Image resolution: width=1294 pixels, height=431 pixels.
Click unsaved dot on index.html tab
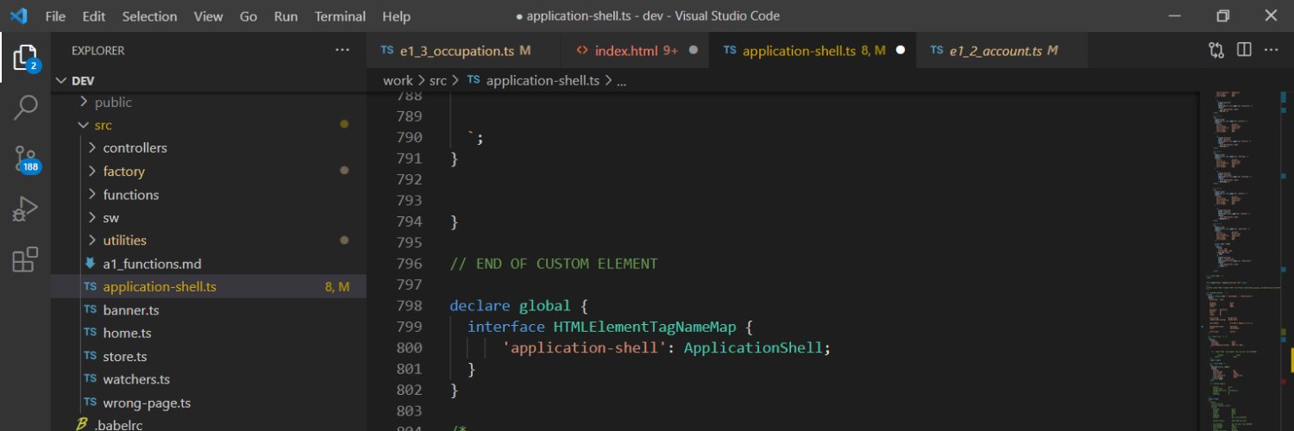pos(694,51)
